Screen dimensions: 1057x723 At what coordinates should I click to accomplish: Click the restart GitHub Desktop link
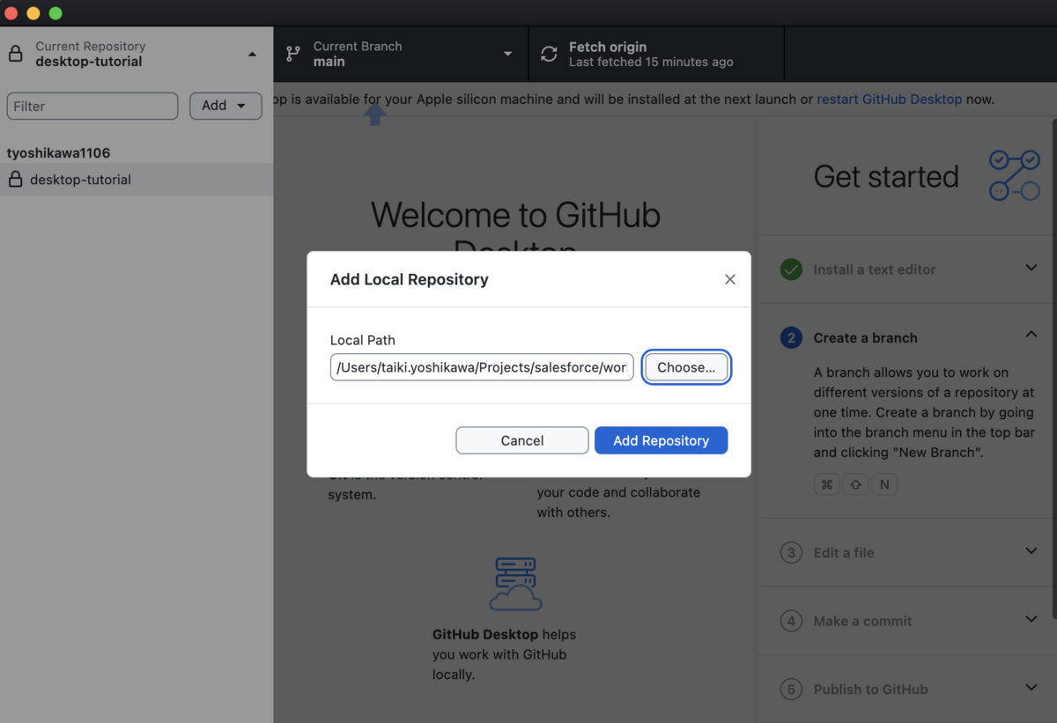(889, 100)
